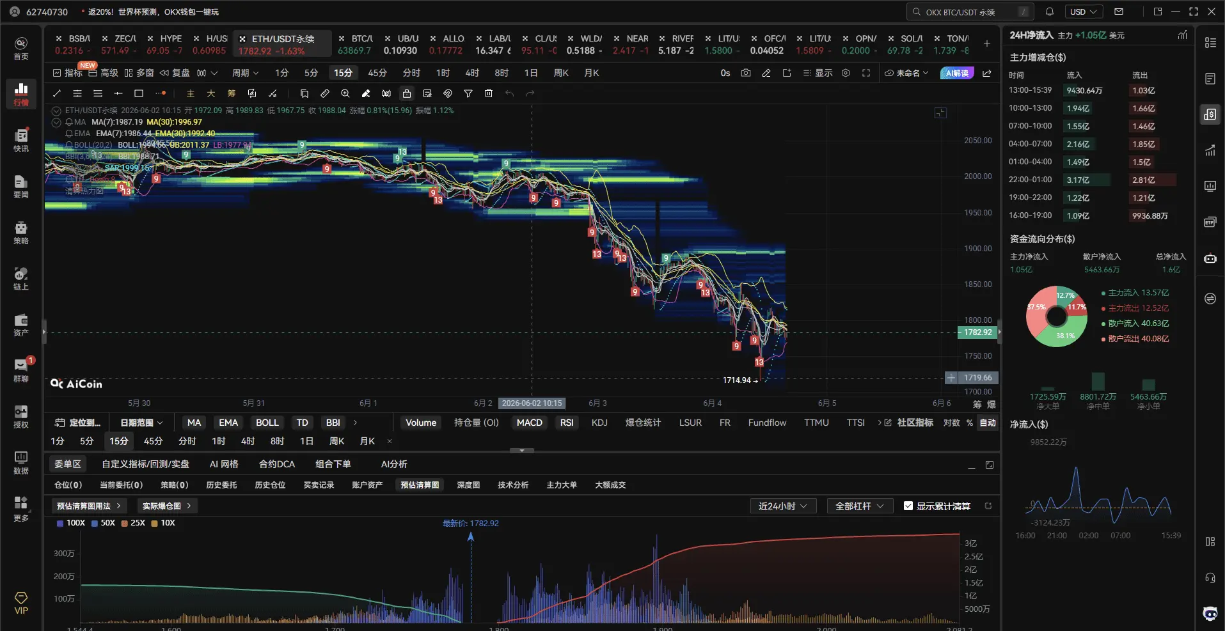
Task: Select the rectangle drawing tool
Action: 139,93
